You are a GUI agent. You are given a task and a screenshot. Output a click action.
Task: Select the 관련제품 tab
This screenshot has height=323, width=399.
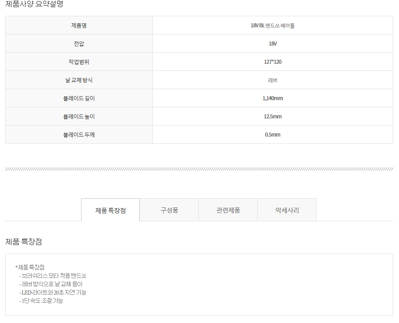point(228,210)
